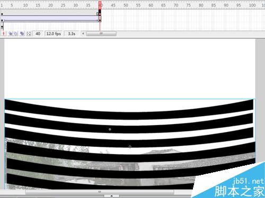Click frame 50 on the timeline ruler
Screen dimensions: 265x198
tap(125, 5)
